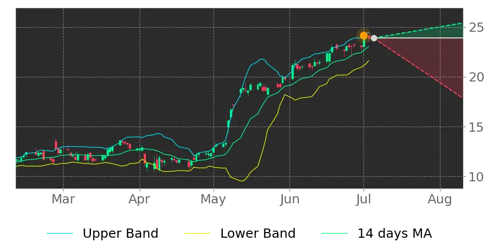Click the orange signal marker dot
The width and height of the screenshot is (499, 249).
pos(363,35)
